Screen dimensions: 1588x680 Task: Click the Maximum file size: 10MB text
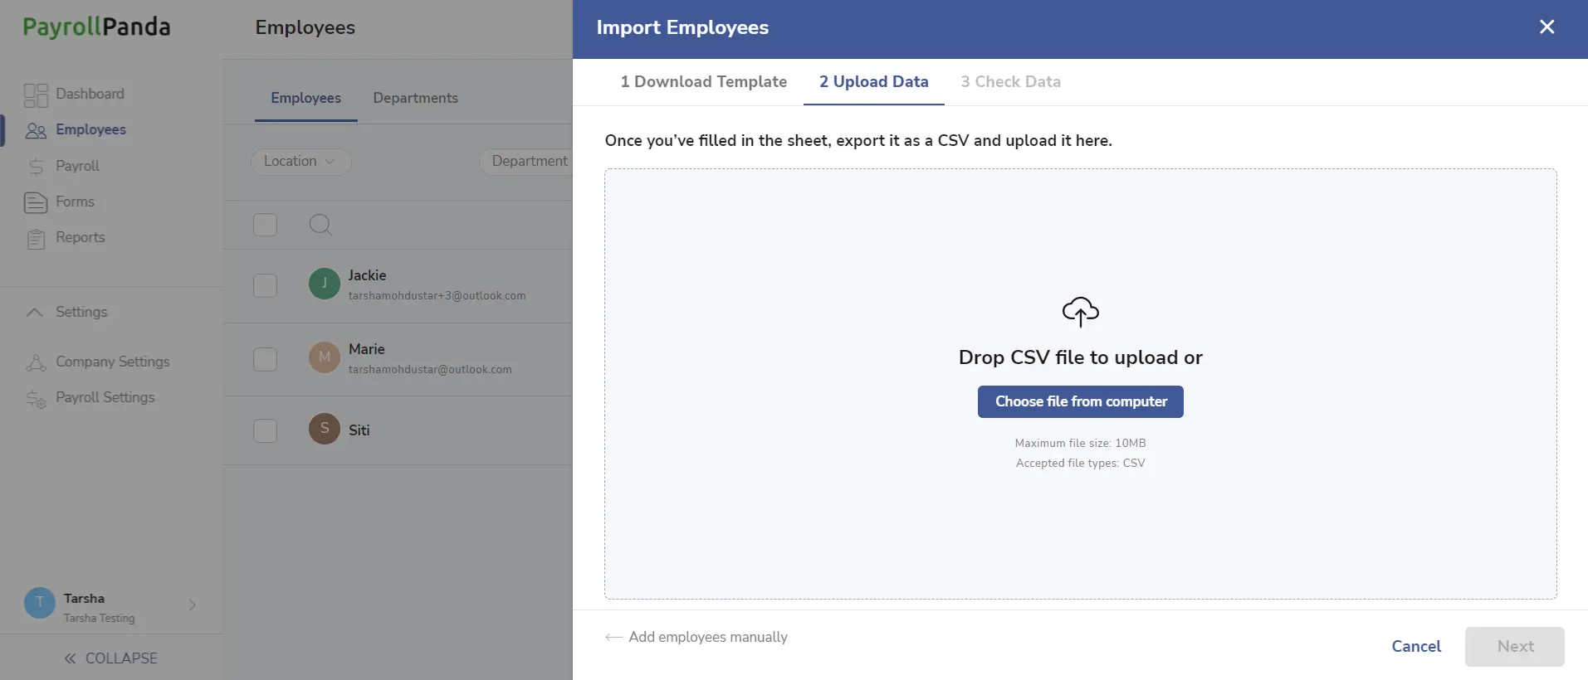[x=1080, y=444]
